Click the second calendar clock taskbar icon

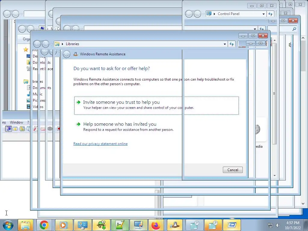(213, 225)
